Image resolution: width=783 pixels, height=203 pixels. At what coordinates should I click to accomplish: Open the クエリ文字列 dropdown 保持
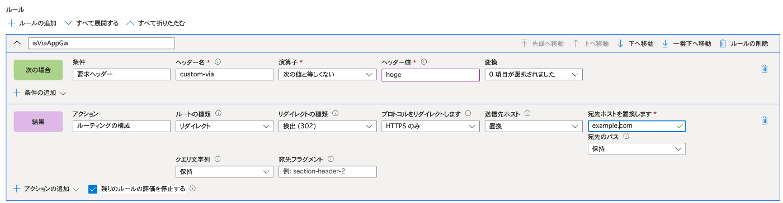click(224, 172)
